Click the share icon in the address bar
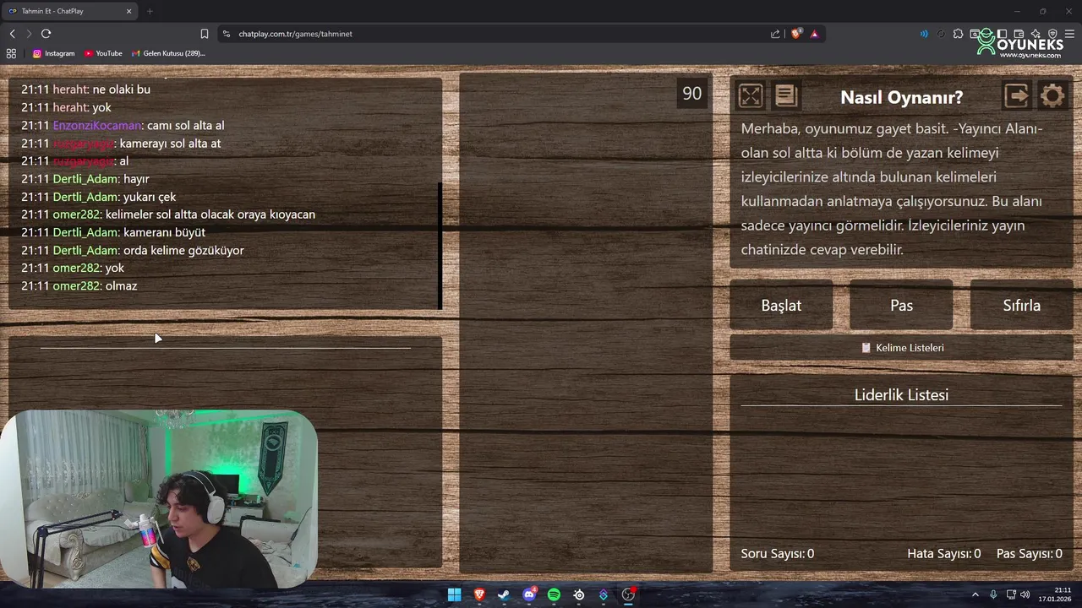Viewport: 1082px width, 608px height. coord(775,34)
